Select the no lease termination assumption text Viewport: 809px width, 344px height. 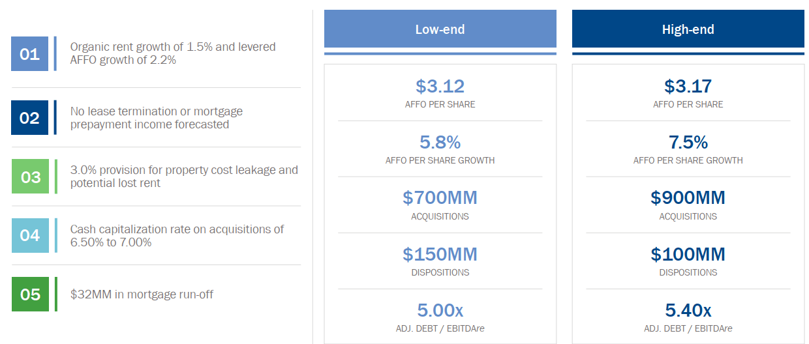tap(157, 118)
